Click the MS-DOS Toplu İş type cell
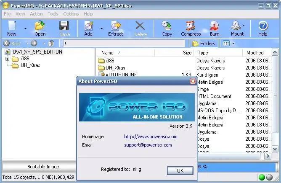Screen dimensions: 281x183 (x=218, y=111)
